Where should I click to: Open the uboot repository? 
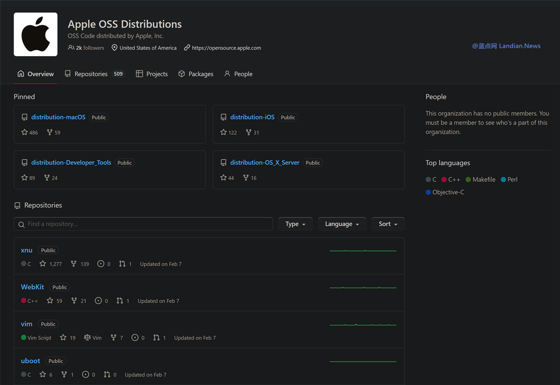click(x=31, y=361)
